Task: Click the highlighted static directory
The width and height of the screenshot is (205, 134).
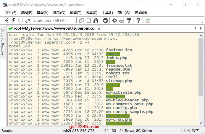Action: [113, 85]
